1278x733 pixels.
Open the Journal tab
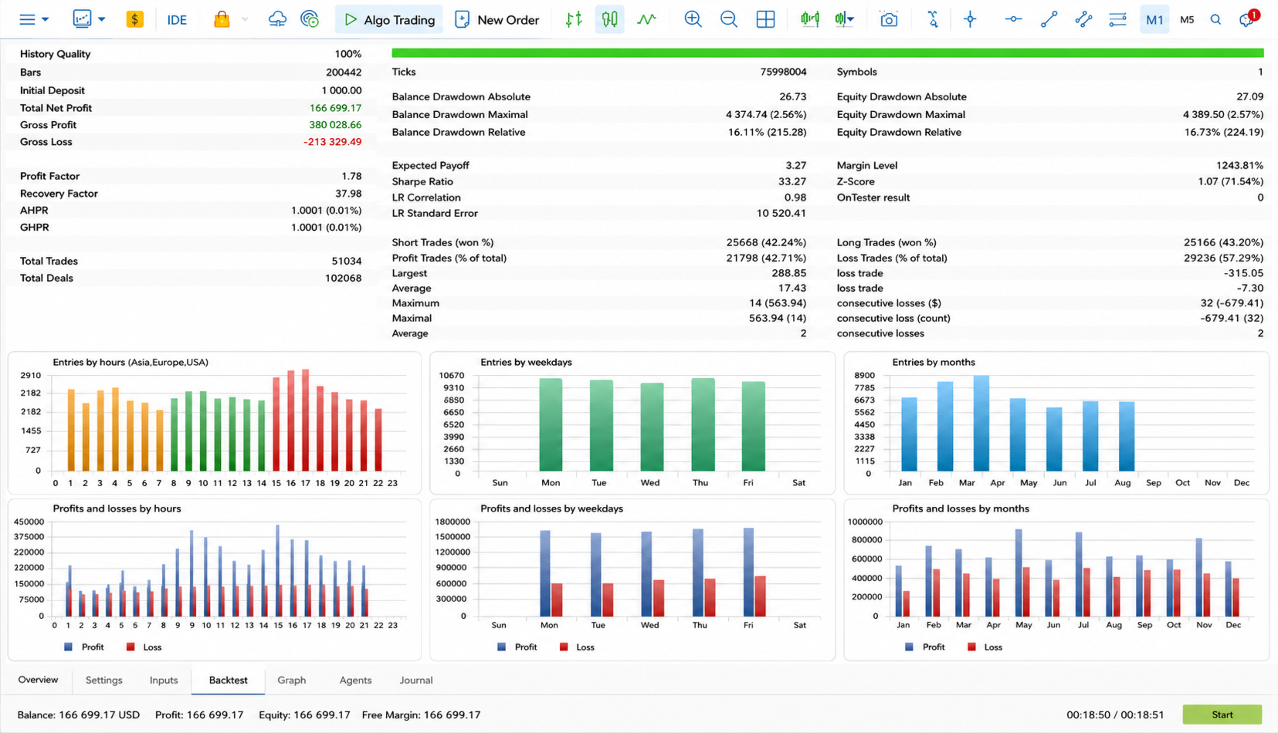(416, 680)
